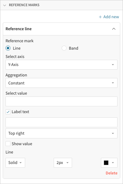
Task: Open the black line color swatch picker
Action: [109, 163]
